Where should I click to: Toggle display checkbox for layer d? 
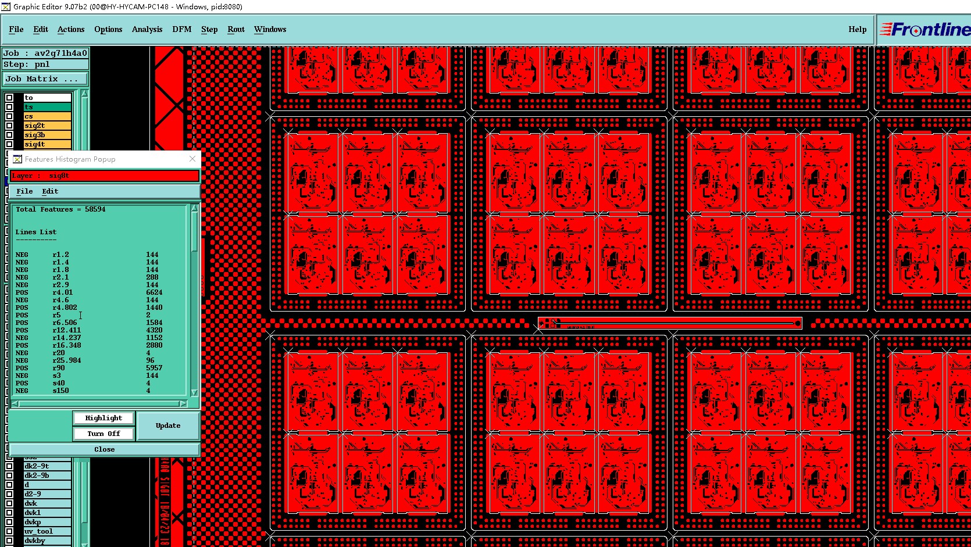9,485
